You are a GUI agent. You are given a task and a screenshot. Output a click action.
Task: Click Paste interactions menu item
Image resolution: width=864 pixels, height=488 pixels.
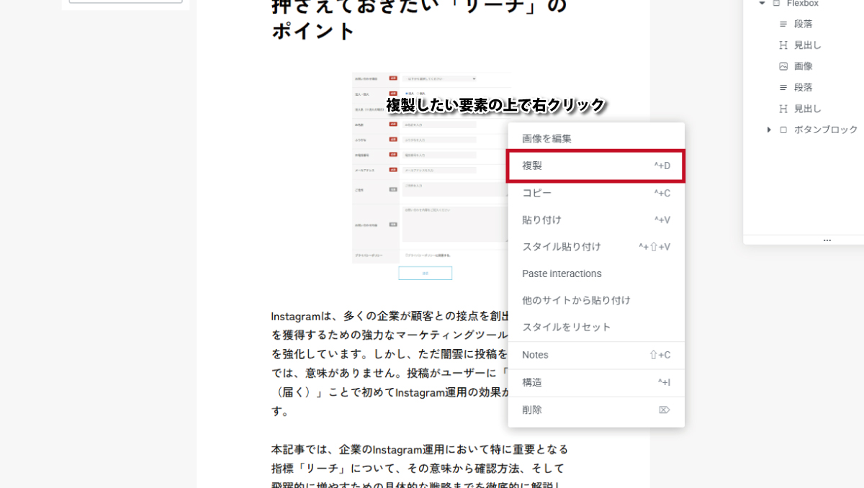[x=562, y=274]
